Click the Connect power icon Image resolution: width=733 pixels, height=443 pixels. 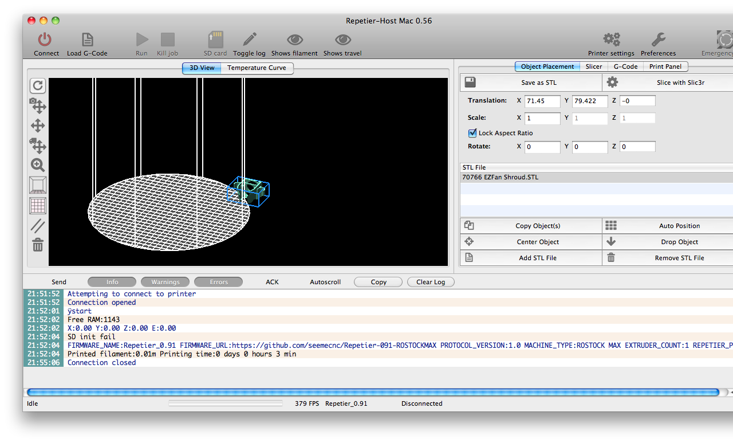click(45, 40)
